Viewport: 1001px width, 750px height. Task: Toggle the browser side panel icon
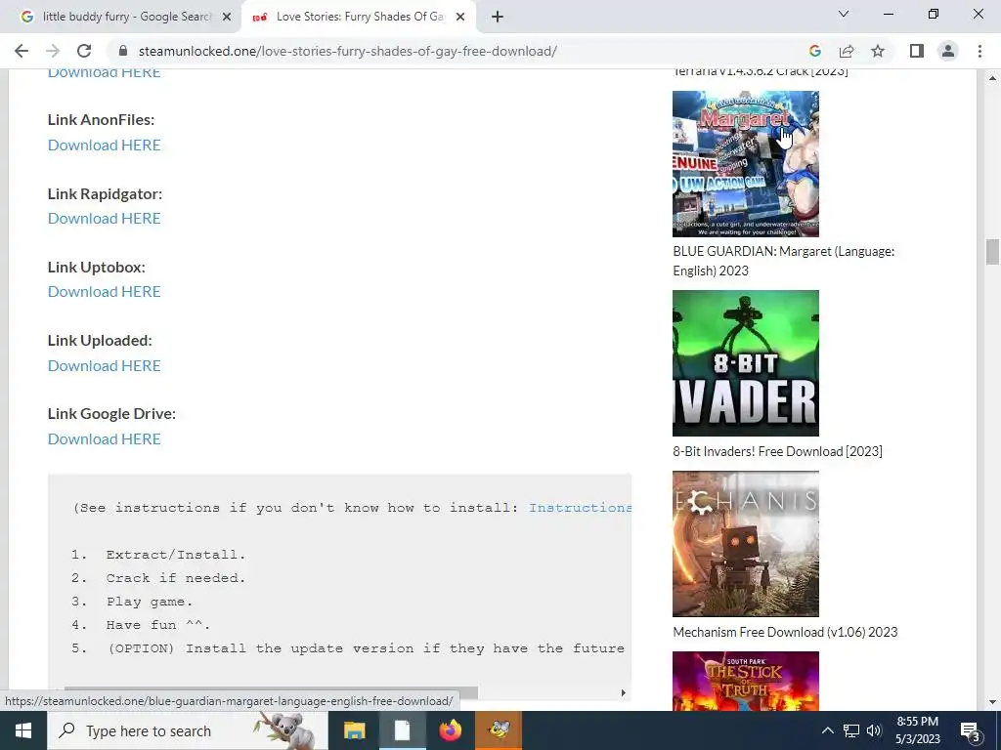click(x=917, y=51)
